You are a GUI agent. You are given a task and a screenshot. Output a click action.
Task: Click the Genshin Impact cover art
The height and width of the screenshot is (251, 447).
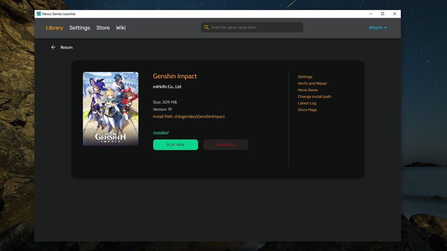(x=110, y=109)
